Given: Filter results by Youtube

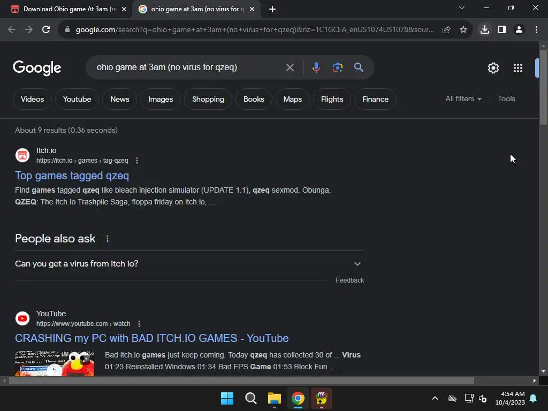Looking at the screenshot, I should click(x=77, y=99).
